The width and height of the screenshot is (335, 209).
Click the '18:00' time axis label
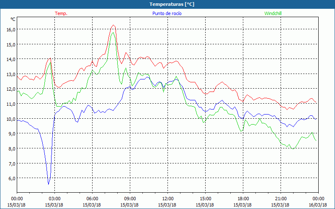(243, 199)
